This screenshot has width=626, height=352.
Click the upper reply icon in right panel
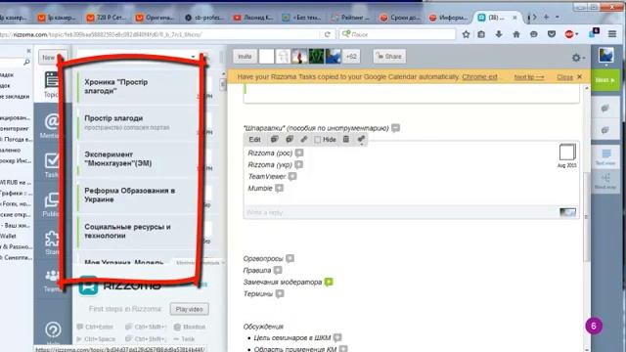click(605, 109)
